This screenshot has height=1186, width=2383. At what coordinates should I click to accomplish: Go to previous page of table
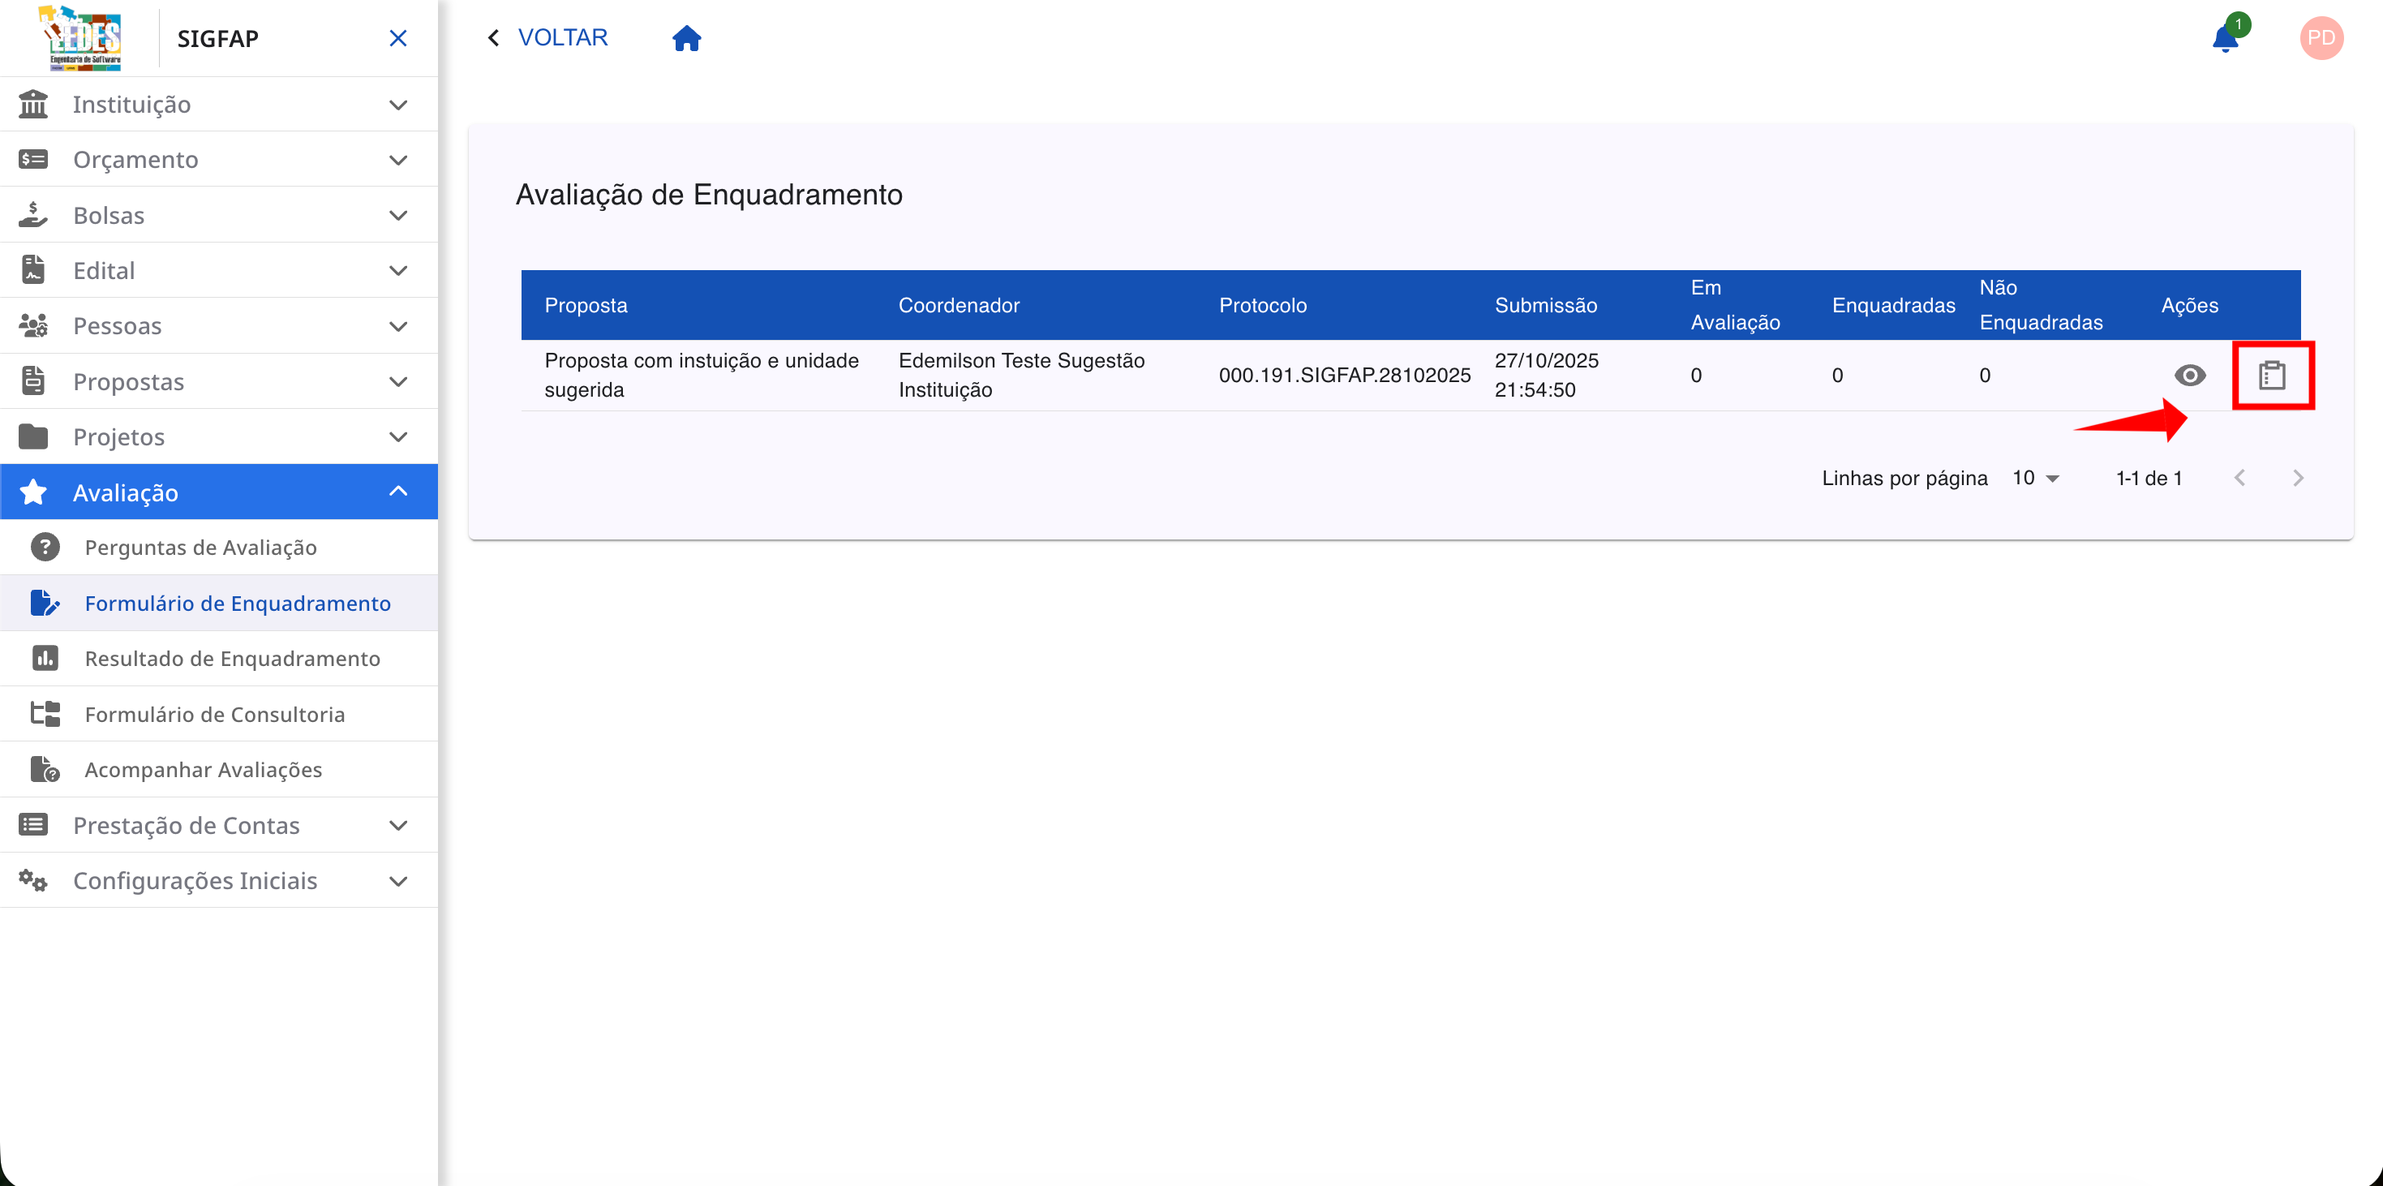(x=2239, y=479)
